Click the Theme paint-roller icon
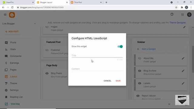The image size is (194, 109). click(6, 84)
